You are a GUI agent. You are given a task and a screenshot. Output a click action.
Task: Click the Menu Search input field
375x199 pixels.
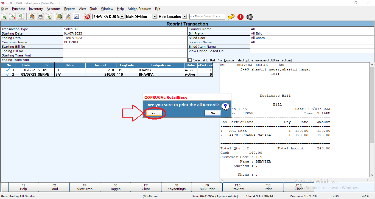(207, 16)
